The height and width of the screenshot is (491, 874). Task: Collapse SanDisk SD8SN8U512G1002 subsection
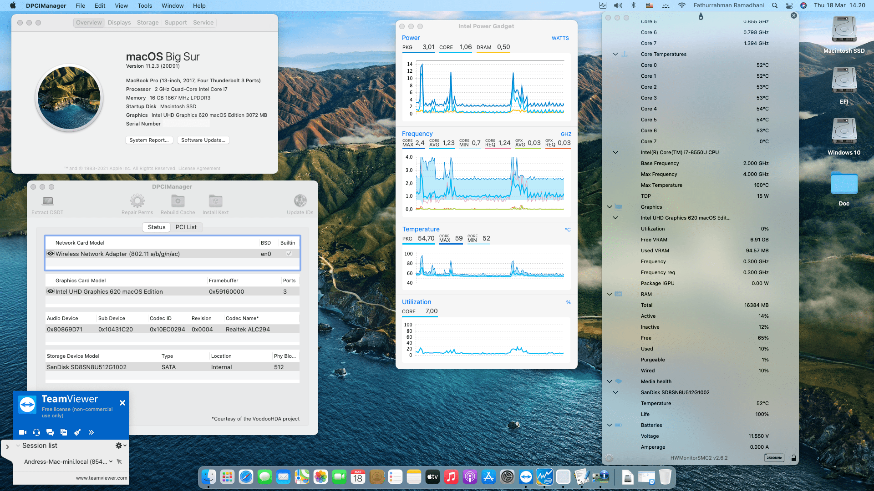click(615, 392)
